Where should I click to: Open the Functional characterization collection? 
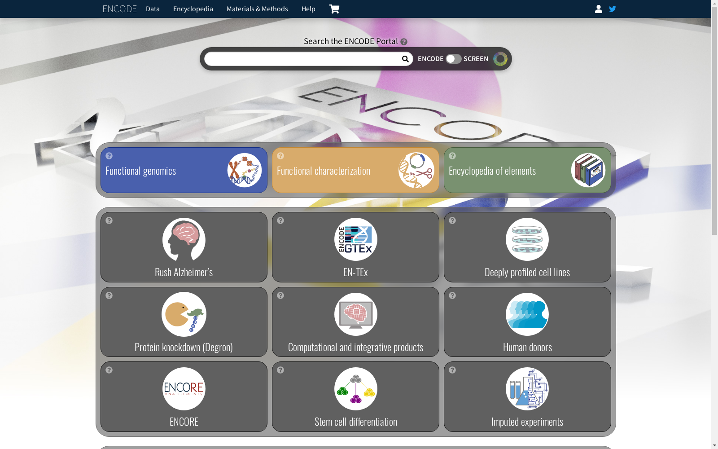[355, 170]
